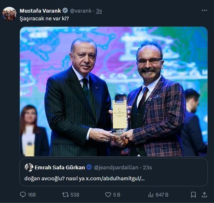Click the blue verified badge in quoted tweet
The height and width of the screenshot is (203, 214).
click(x=89, y=167)
